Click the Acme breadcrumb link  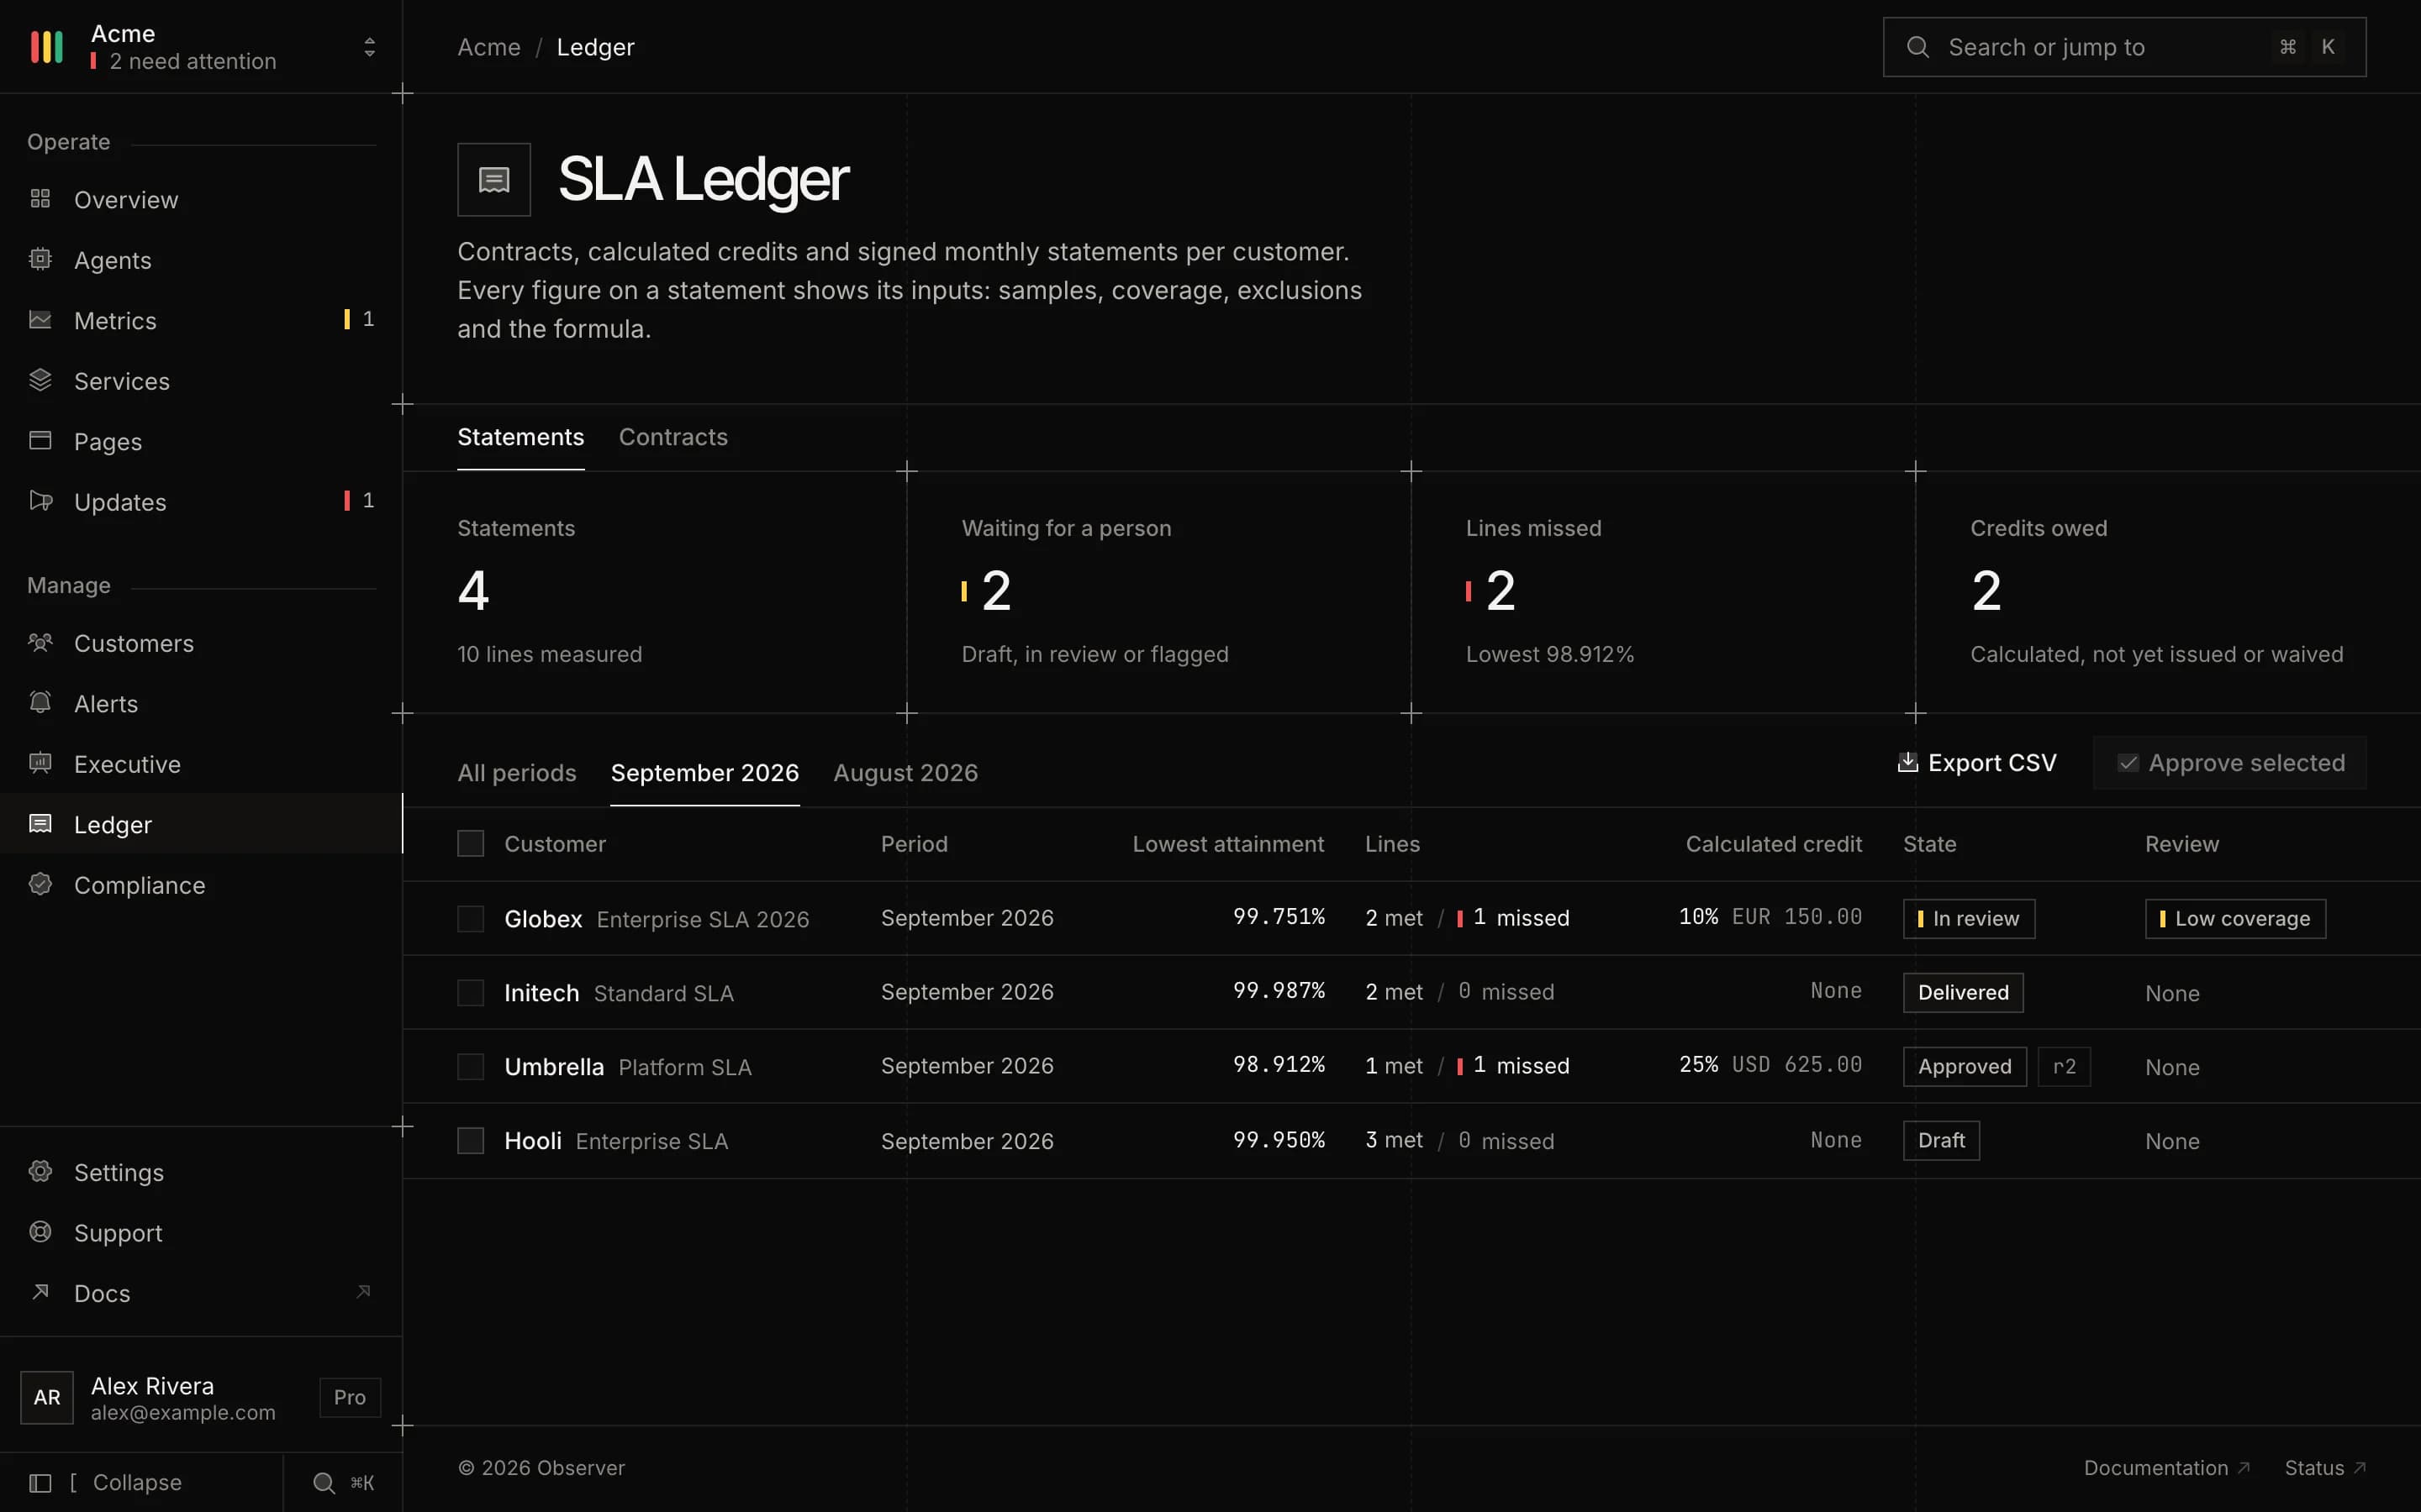(x=489, y=47)
